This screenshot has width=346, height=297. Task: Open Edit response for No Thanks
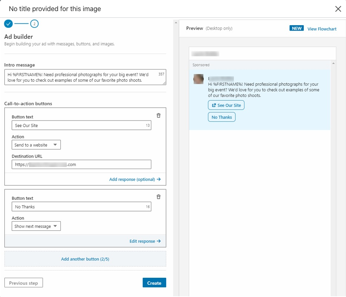tap(145, 241)
